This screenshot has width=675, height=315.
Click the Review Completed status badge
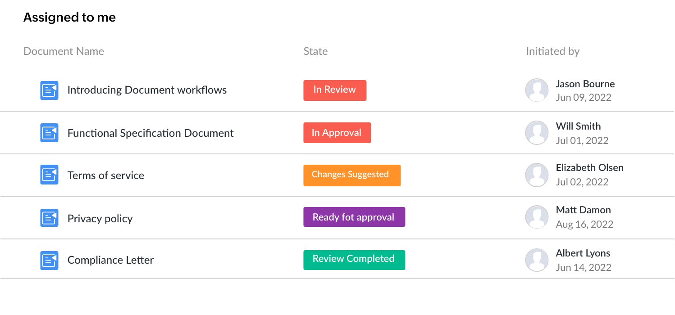354,259
